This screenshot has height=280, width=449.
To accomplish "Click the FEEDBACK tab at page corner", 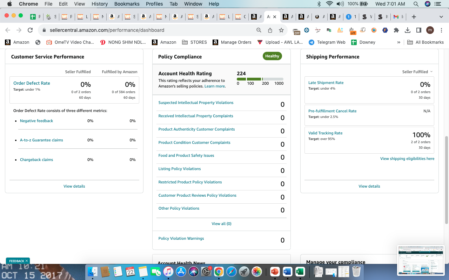I will (18, 261).
